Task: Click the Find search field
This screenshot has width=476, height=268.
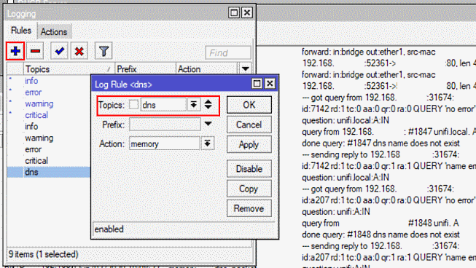Action: tap(228, 52)
